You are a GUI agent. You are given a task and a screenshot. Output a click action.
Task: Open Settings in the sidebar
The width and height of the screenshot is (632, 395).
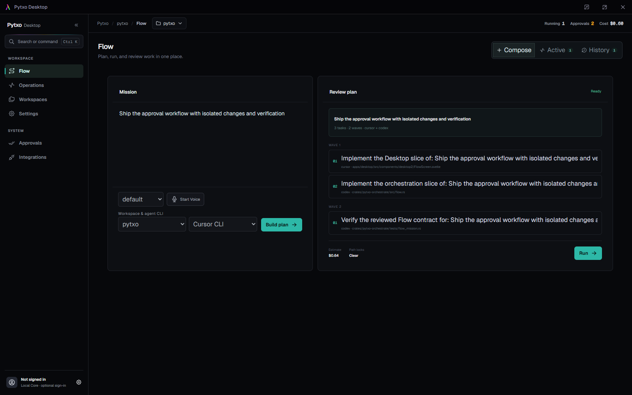44,114
